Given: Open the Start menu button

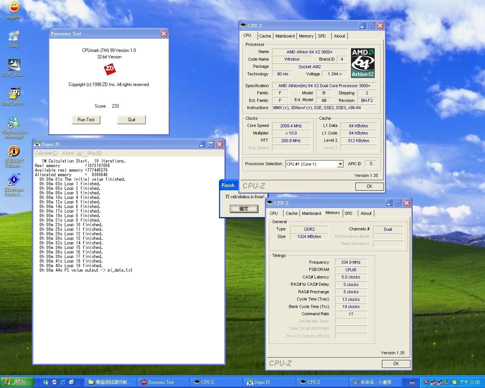Looking at the screenshot, I should (x=17, y=382).
